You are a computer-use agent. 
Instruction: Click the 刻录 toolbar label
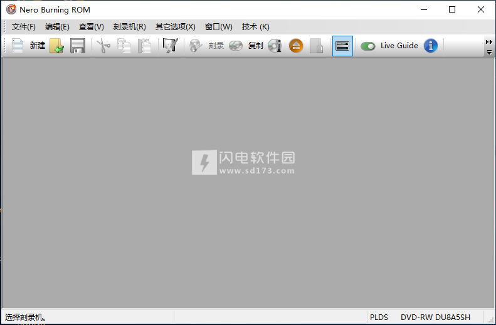216,46
